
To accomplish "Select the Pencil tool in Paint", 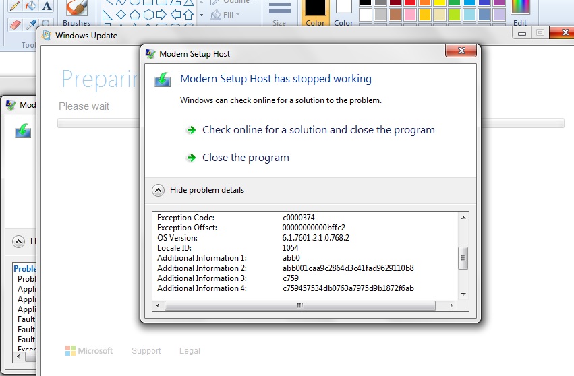I will point(15,5).
